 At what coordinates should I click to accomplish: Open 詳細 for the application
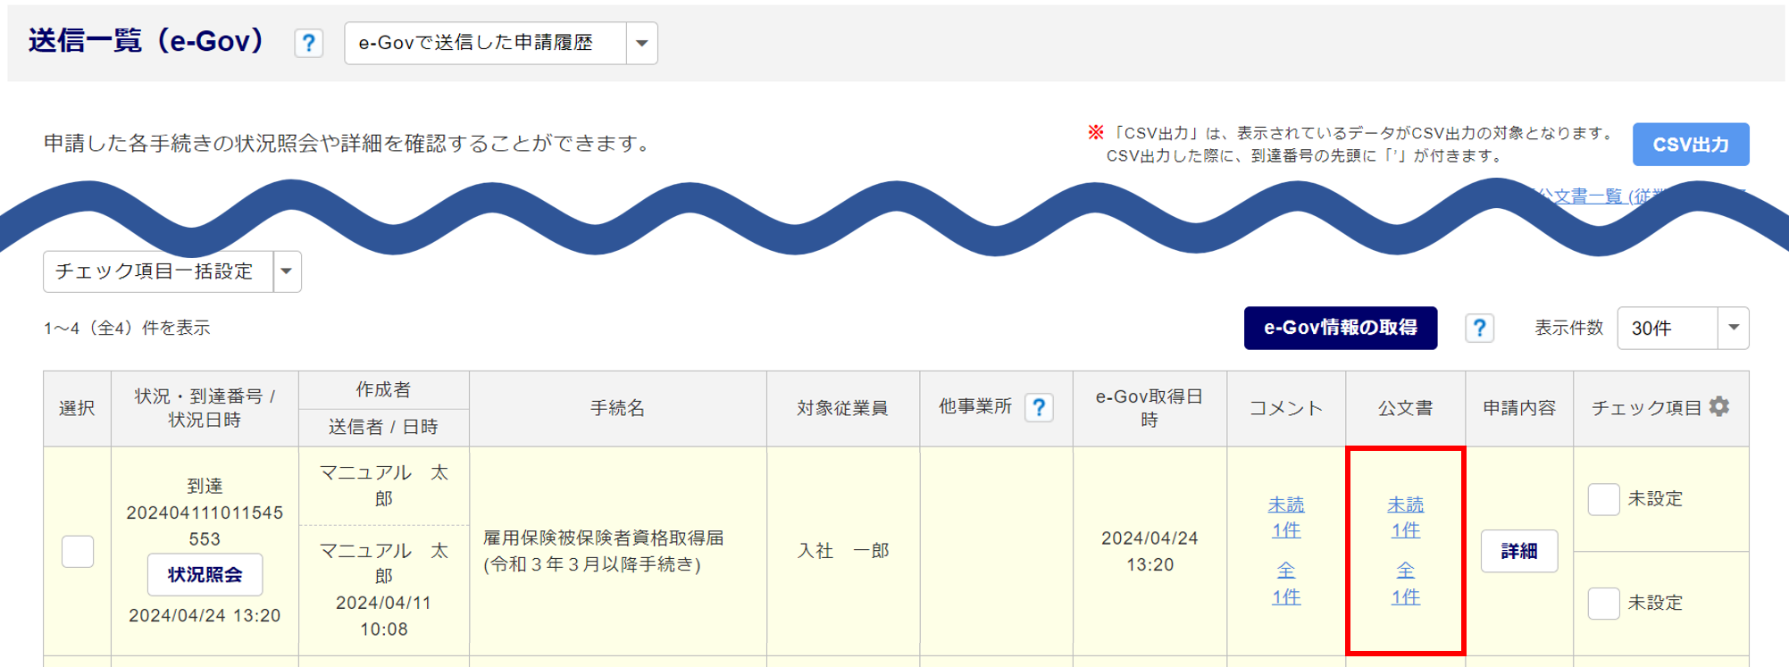point(1518,551)
